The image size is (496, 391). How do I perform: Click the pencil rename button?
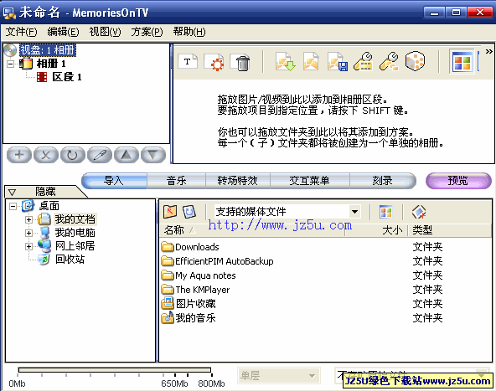100,155
